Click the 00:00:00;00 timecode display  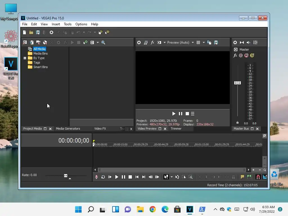tap(74, 141)
